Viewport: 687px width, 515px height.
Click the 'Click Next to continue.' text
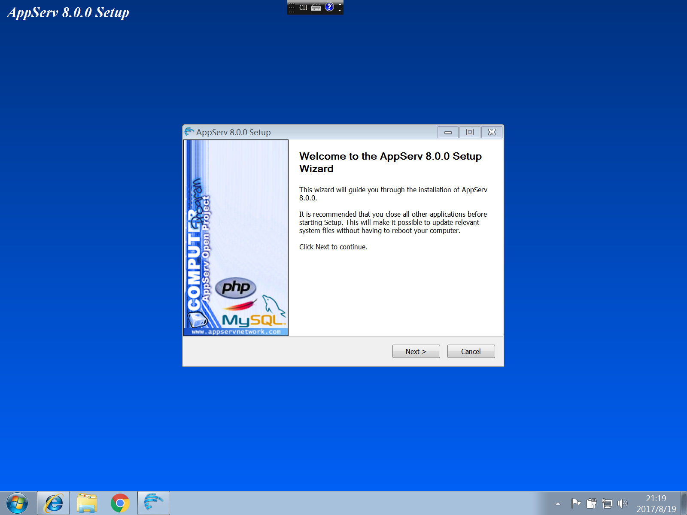click(333, 247)
